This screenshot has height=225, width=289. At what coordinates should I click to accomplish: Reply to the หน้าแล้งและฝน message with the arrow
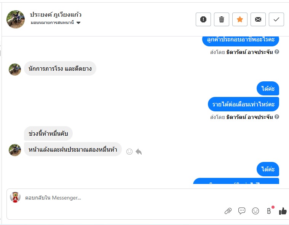pos(139,152)
